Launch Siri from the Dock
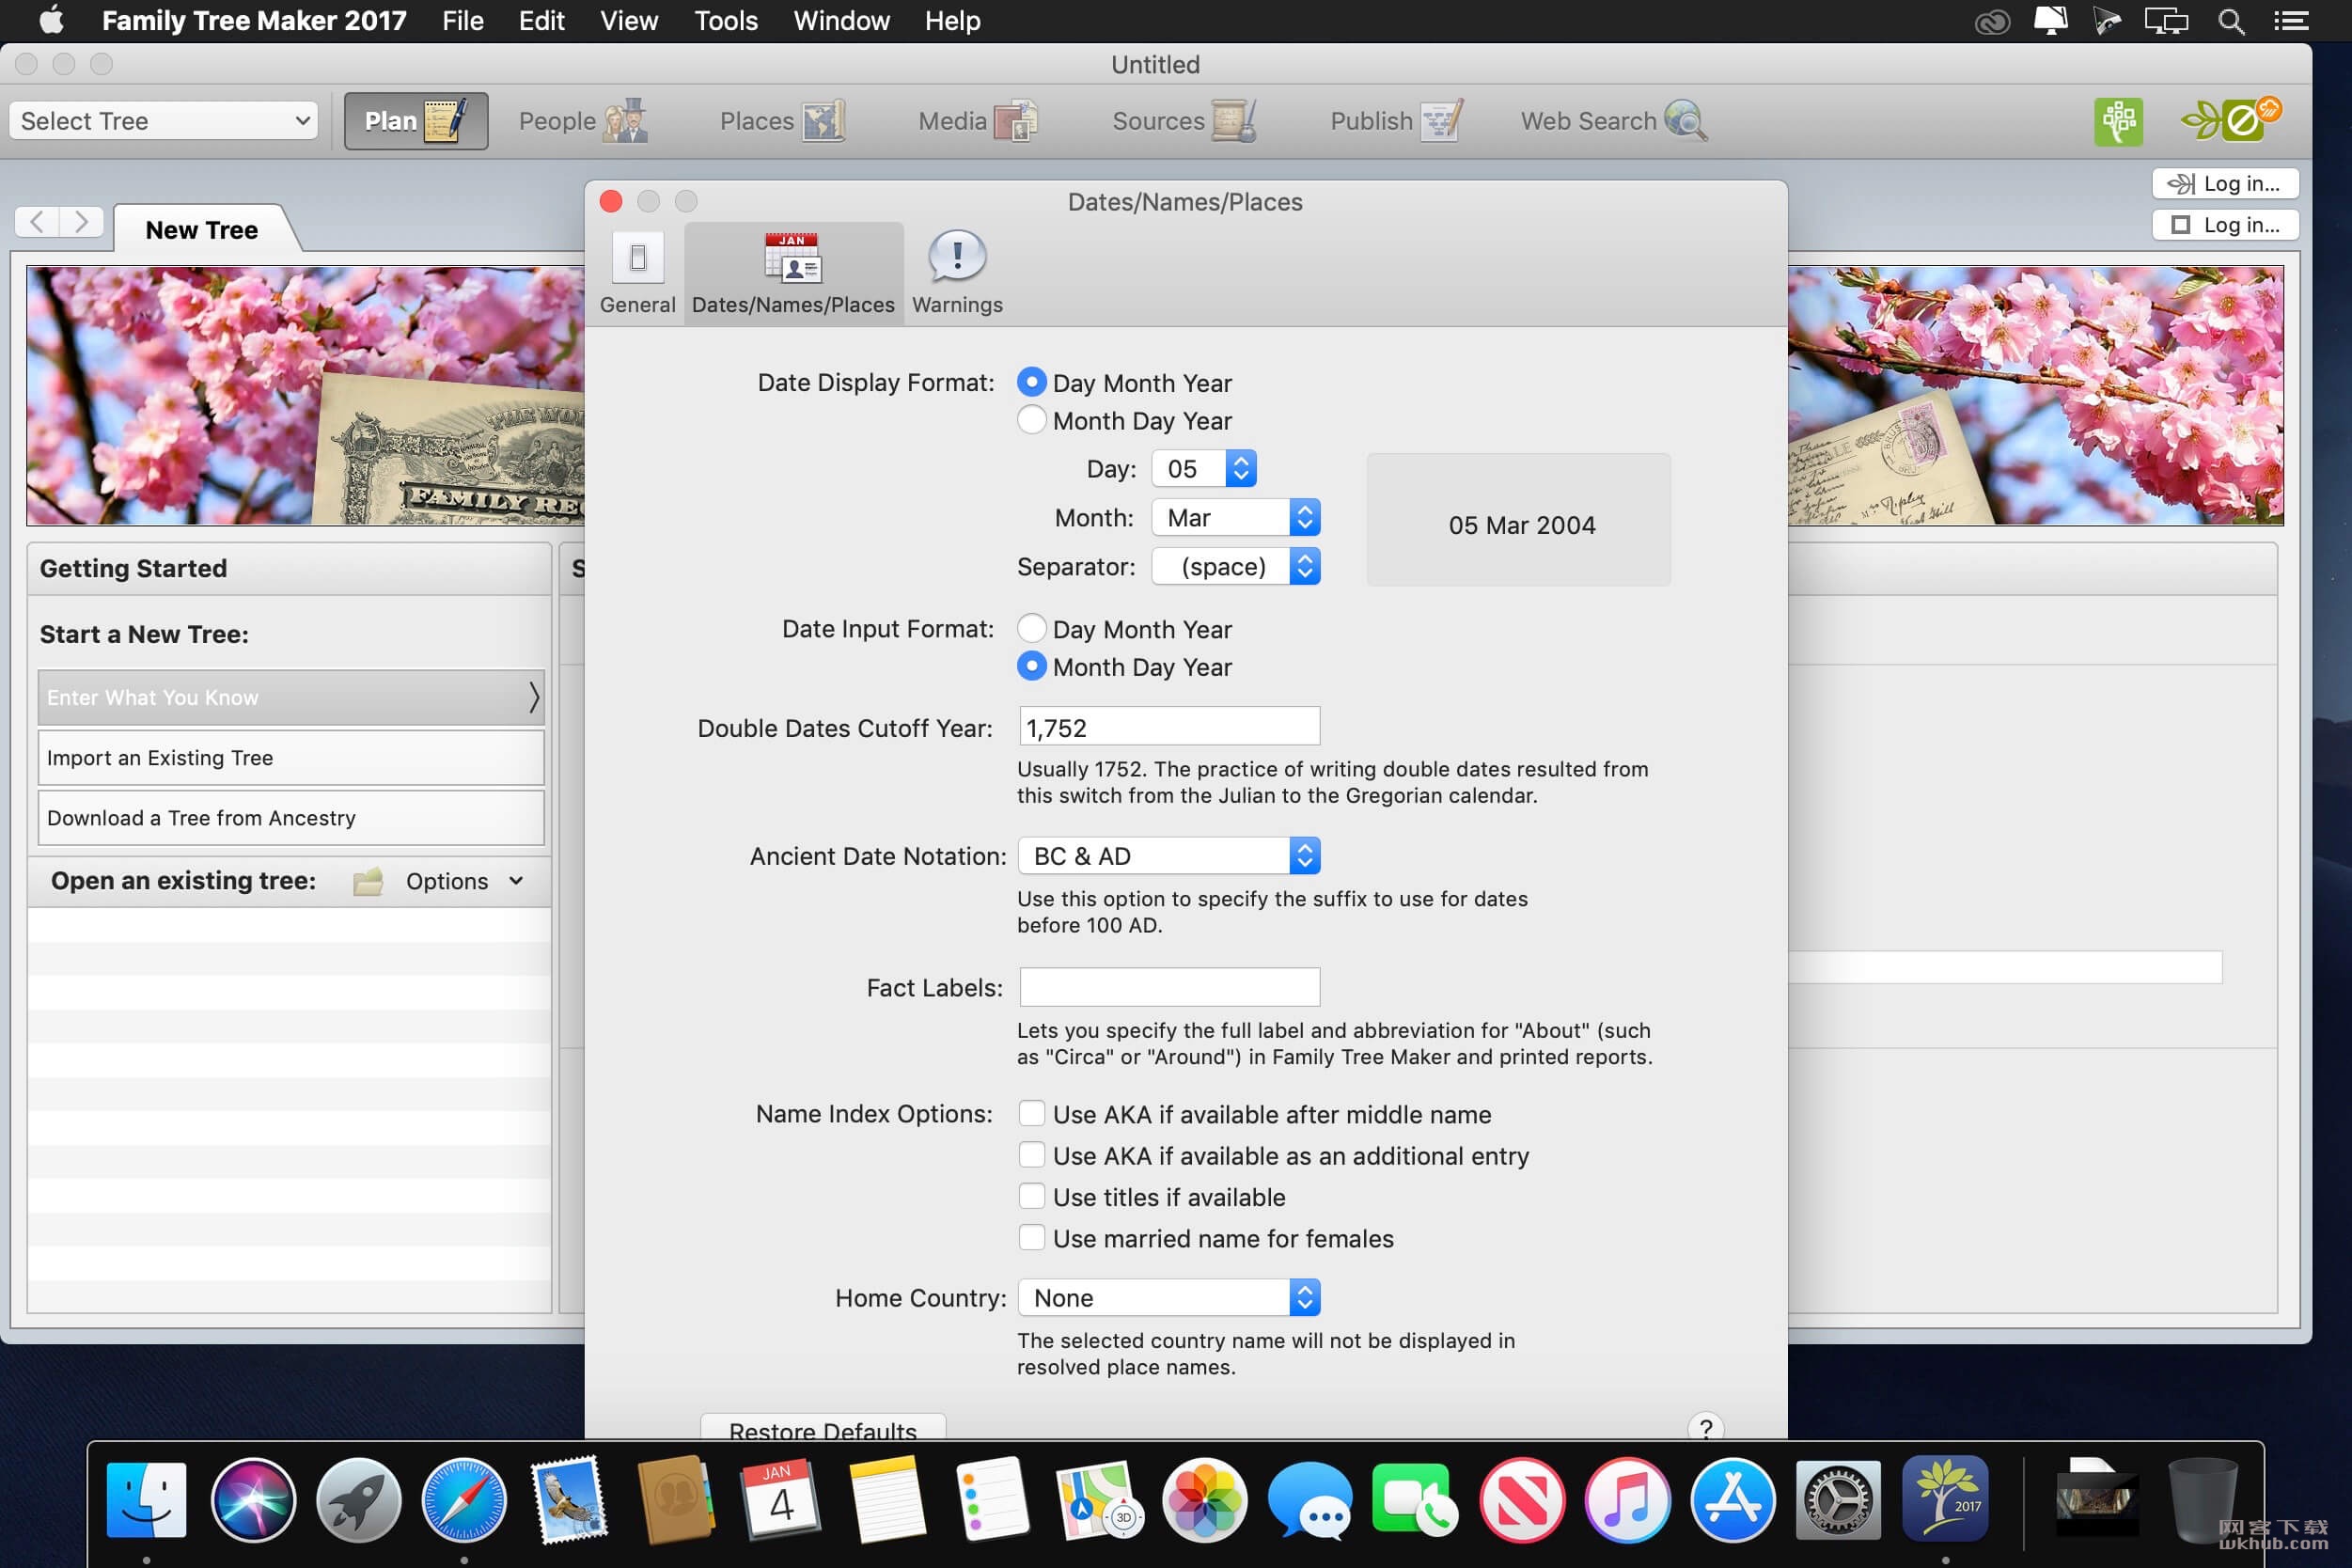 252,1500
